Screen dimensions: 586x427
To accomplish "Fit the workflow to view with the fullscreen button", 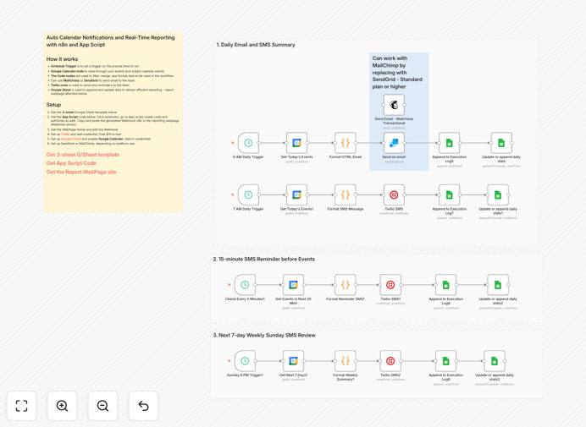I will 22,406.
